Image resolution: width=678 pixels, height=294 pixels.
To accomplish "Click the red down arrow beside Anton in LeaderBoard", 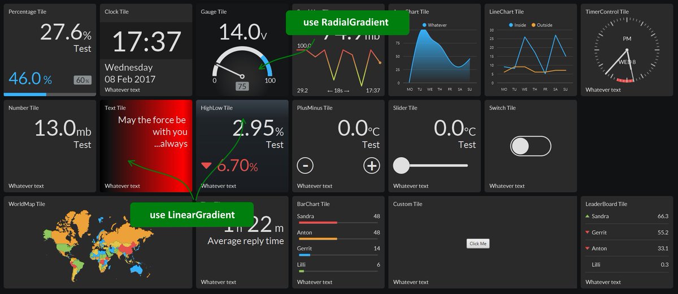I will coord(588,248).
